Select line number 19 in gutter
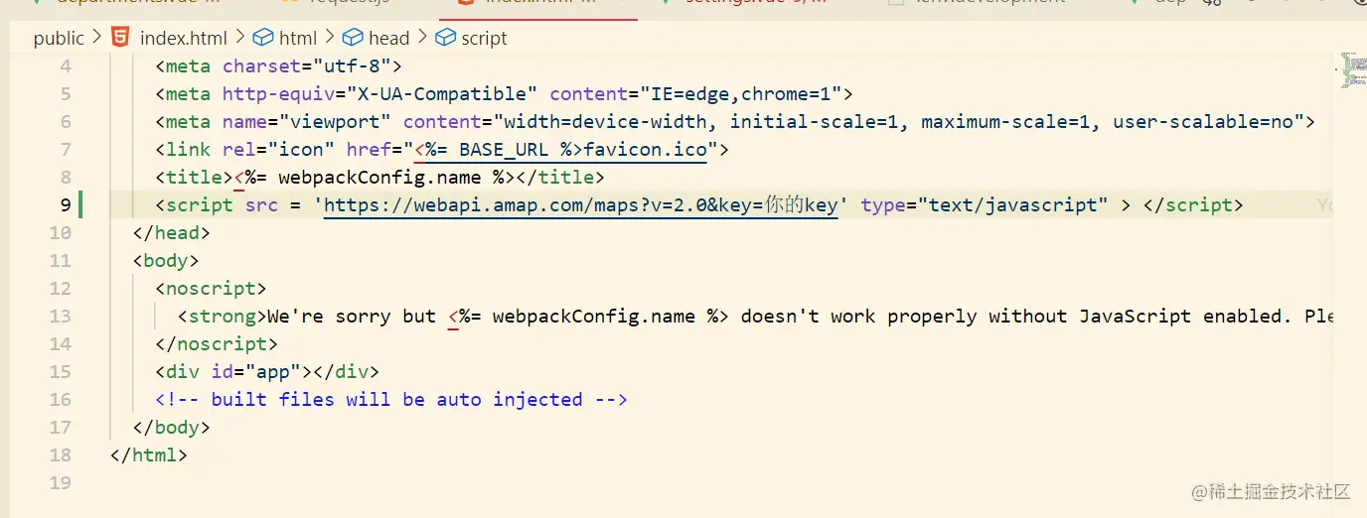This screenshot has width=1367, height=518. (60, 483)
